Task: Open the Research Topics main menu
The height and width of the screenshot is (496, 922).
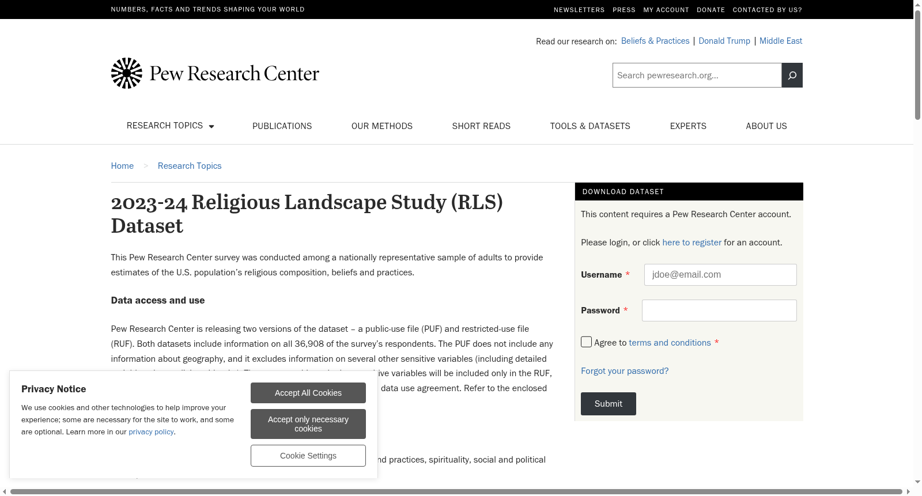Action: point(165,126)
